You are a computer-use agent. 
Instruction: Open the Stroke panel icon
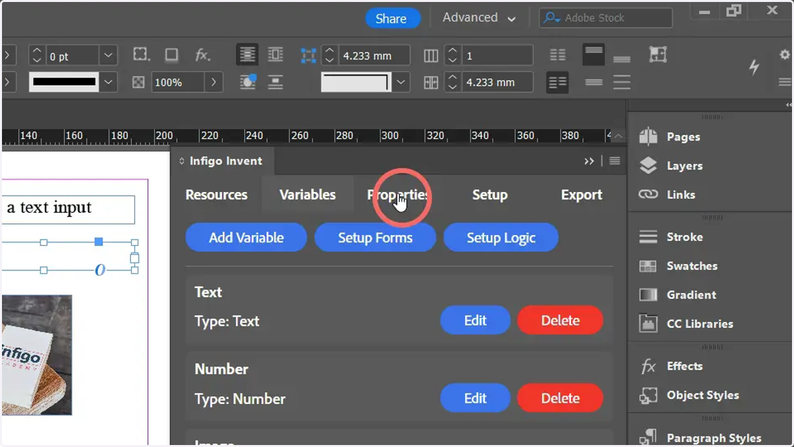(x=648, y=236)
